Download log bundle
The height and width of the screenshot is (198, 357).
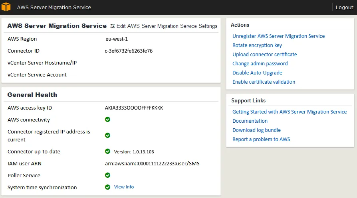256,130
